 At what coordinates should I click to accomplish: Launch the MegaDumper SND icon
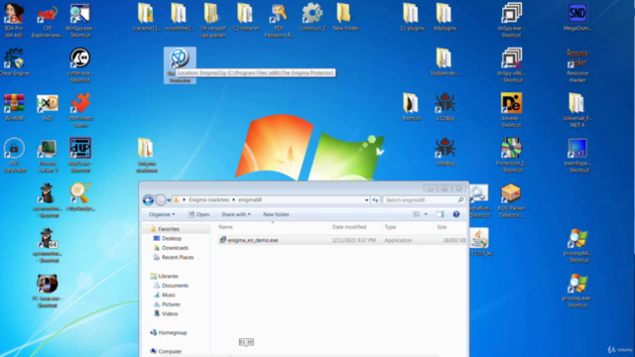[x=577, y=17]
